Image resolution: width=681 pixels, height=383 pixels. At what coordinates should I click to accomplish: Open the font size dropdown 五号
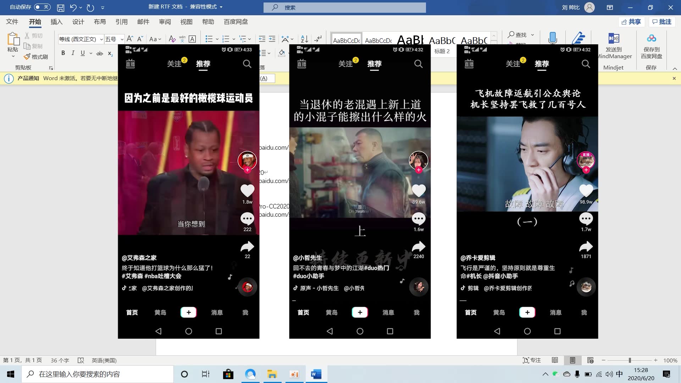pos(122,39)
